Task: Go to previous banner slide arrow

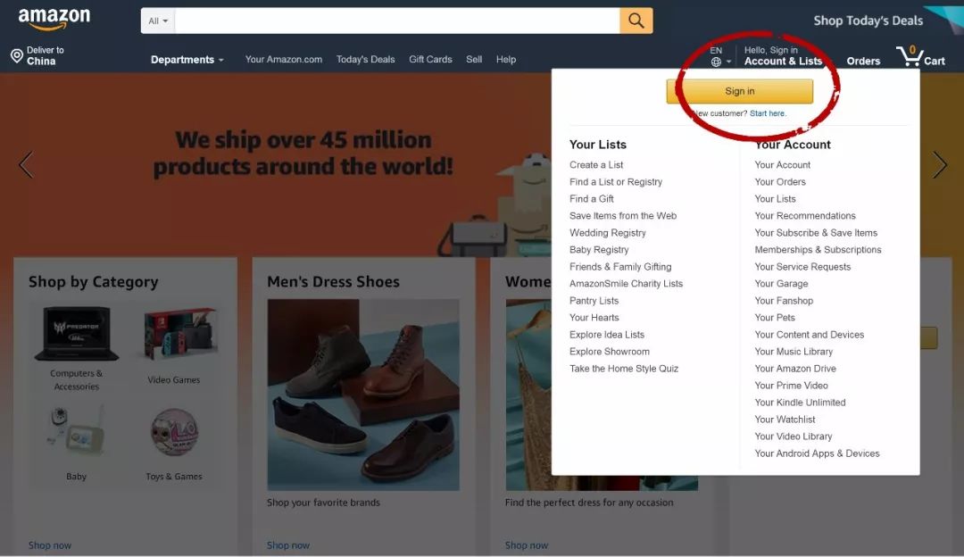Action: 26,164
